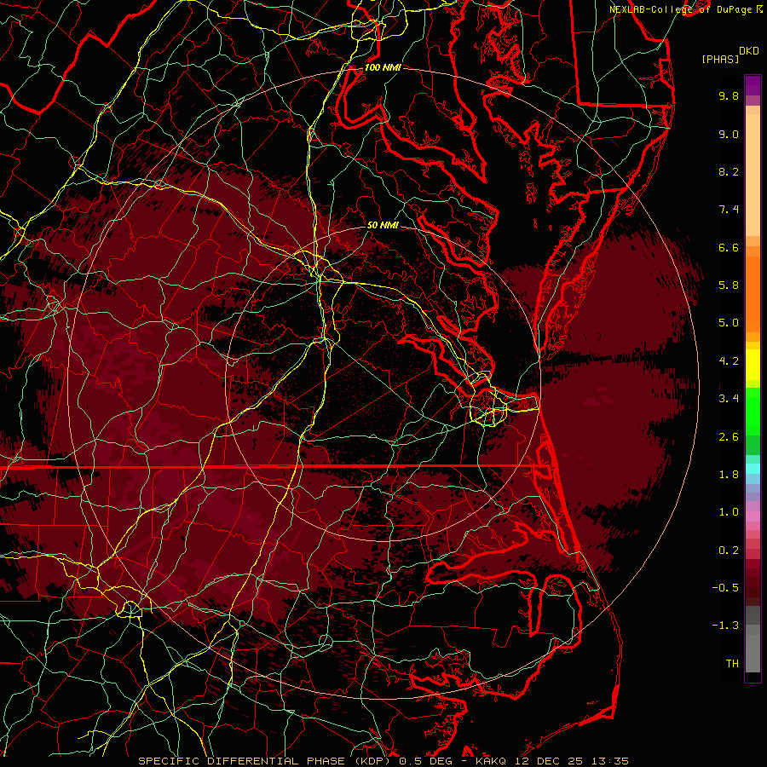Click the 9.0 value on the color scale
The width and height of the screenshot is (767, 767).
click(729, 134)
